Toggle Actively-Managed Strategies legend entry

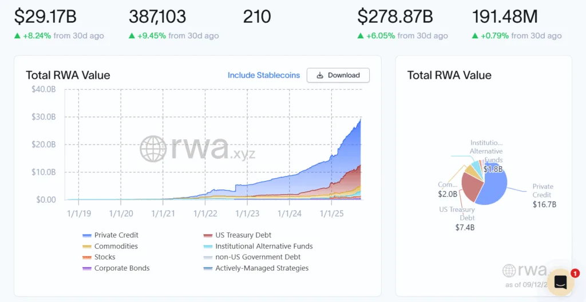262,268
